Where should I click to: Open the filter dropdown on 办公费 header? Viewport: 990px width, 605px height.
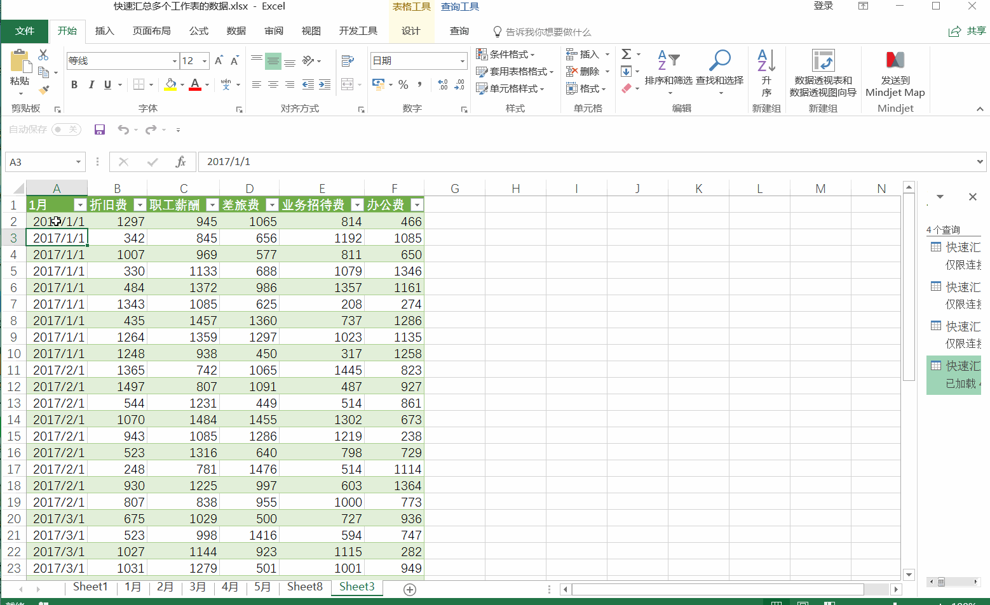(x=417, y=204)
